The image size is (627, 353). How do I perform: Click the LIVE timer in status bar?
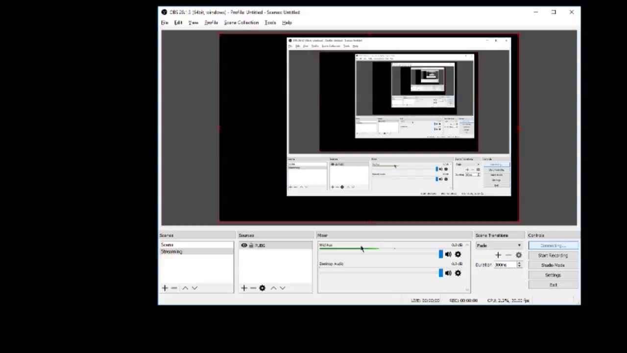pos(425,301)
